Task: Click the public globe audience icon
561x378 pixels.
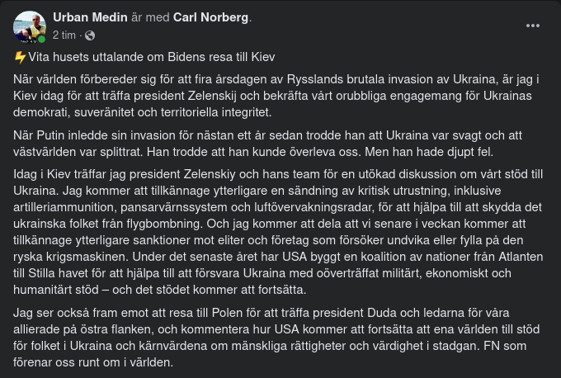Action: 90,35
